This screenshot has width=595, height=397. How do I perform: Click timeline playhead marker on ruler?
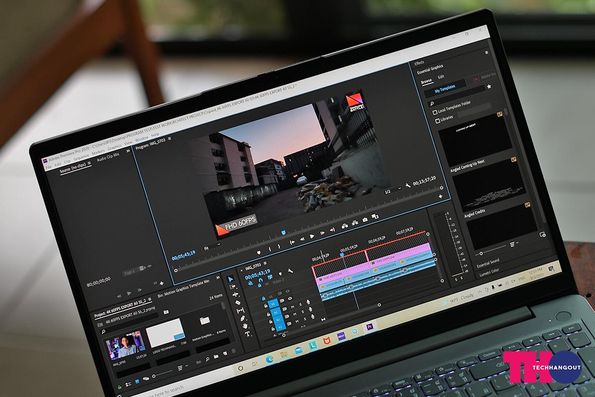tap(342, 254)
